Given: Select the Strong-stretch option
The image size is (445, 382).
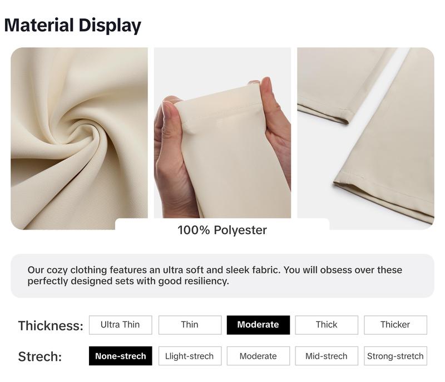Looking at the screenshot, I should pos(395,356).
